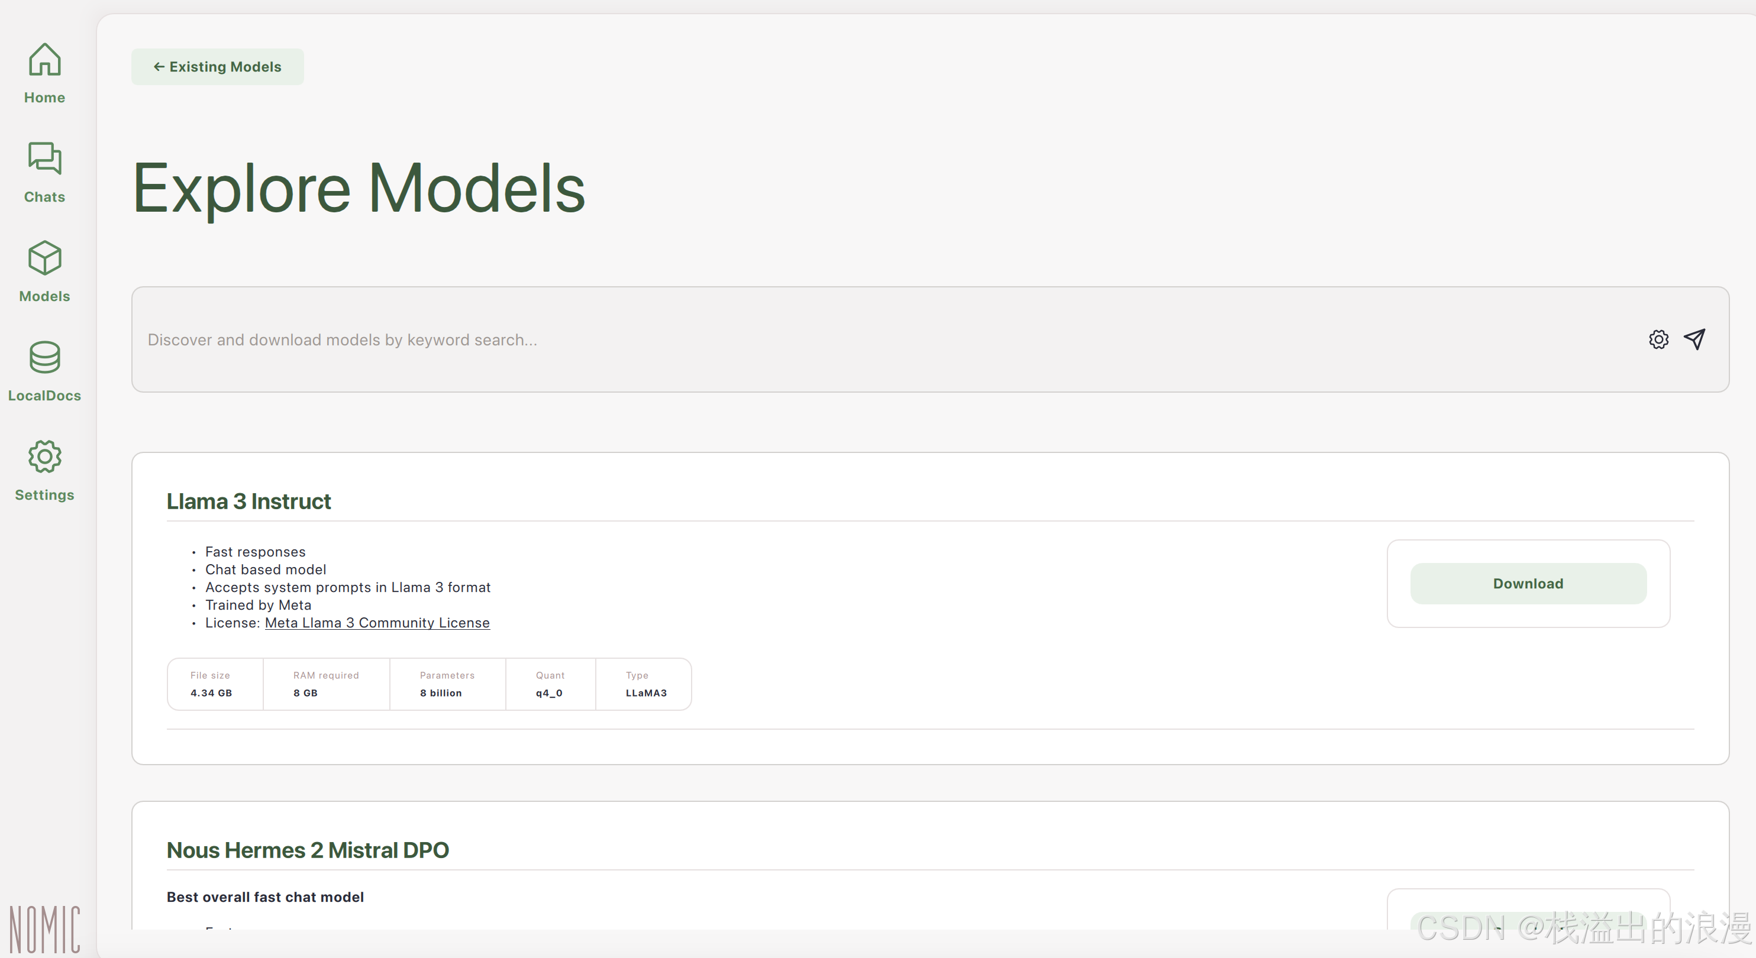Open the Meta Llama 3 Community License link
The image size is (1756, 958).
pos(377,623)
